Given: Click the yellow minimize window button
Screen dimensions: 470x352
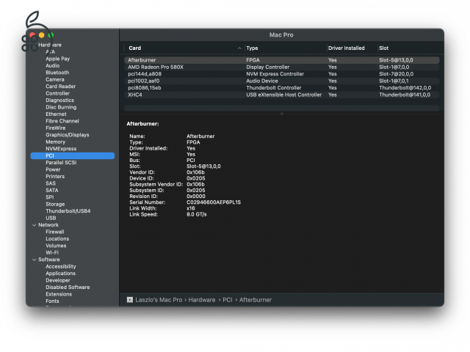Looking at the screenshot, I should [x=42, y=35].
